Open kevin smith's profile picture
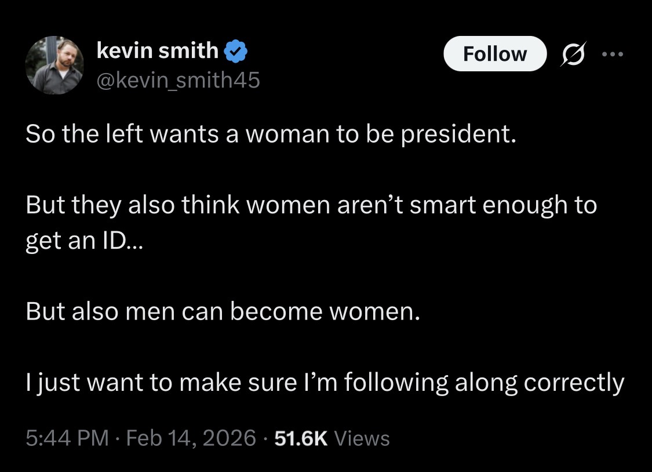Screen dimensions: 652x472 tap(56, 65)
